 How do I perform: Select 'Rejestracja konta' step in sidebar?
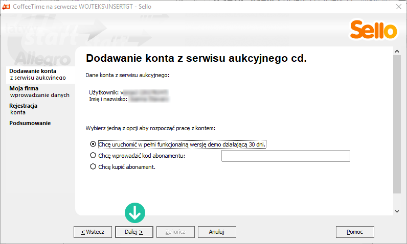click(24, 109)
